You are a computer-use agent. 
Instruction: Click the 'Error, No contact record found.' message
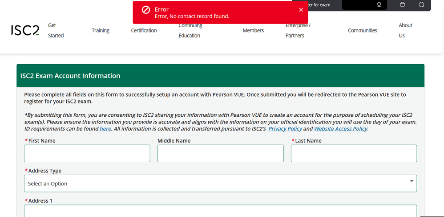point(192,16)
